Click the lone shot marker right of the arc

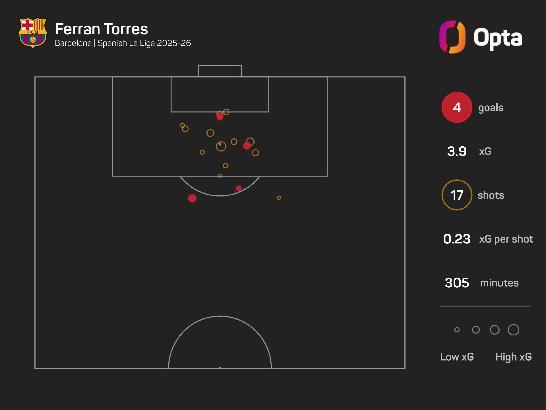coord(279,198)
